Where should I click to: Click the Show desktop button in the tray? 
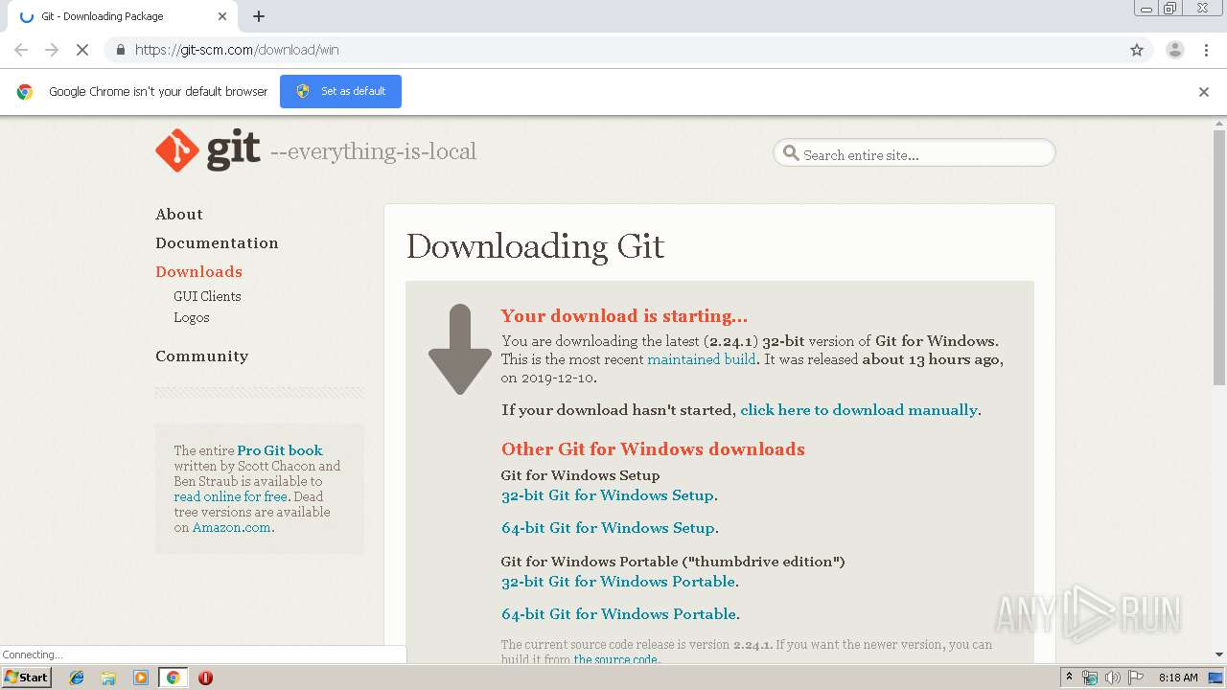[x=1216, y=678]
